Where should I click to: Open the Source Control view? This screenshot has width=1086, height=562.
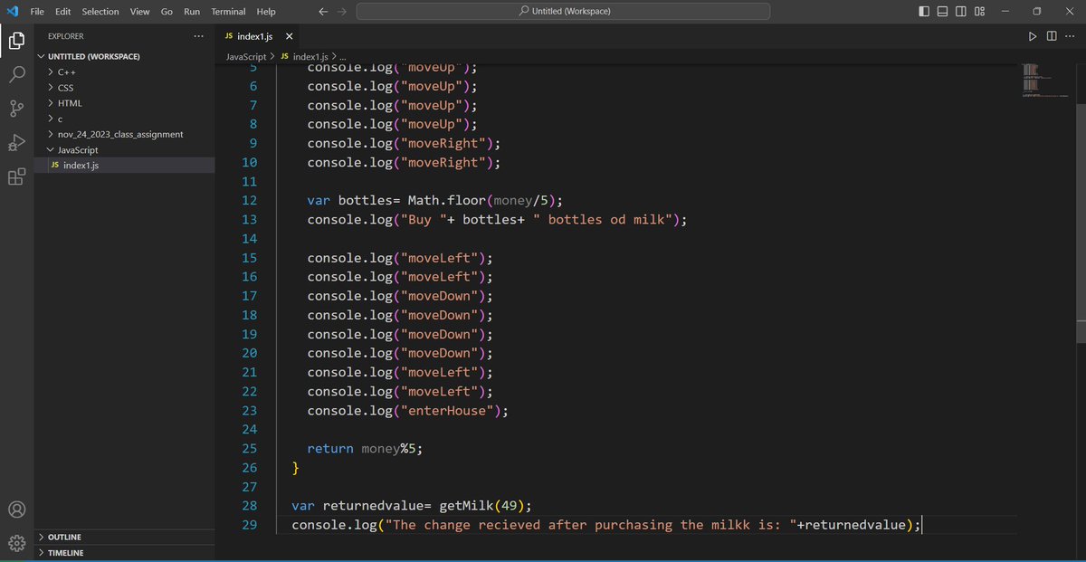[16, 109]
